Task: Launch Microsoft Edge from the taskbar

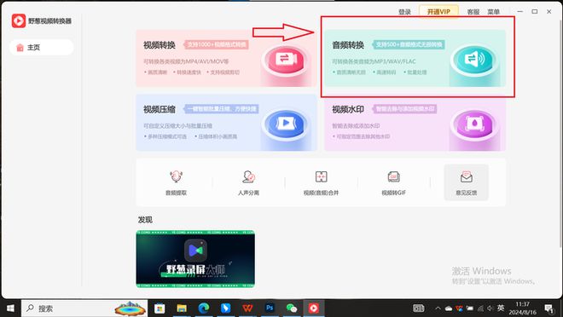Action: point(204,308)
